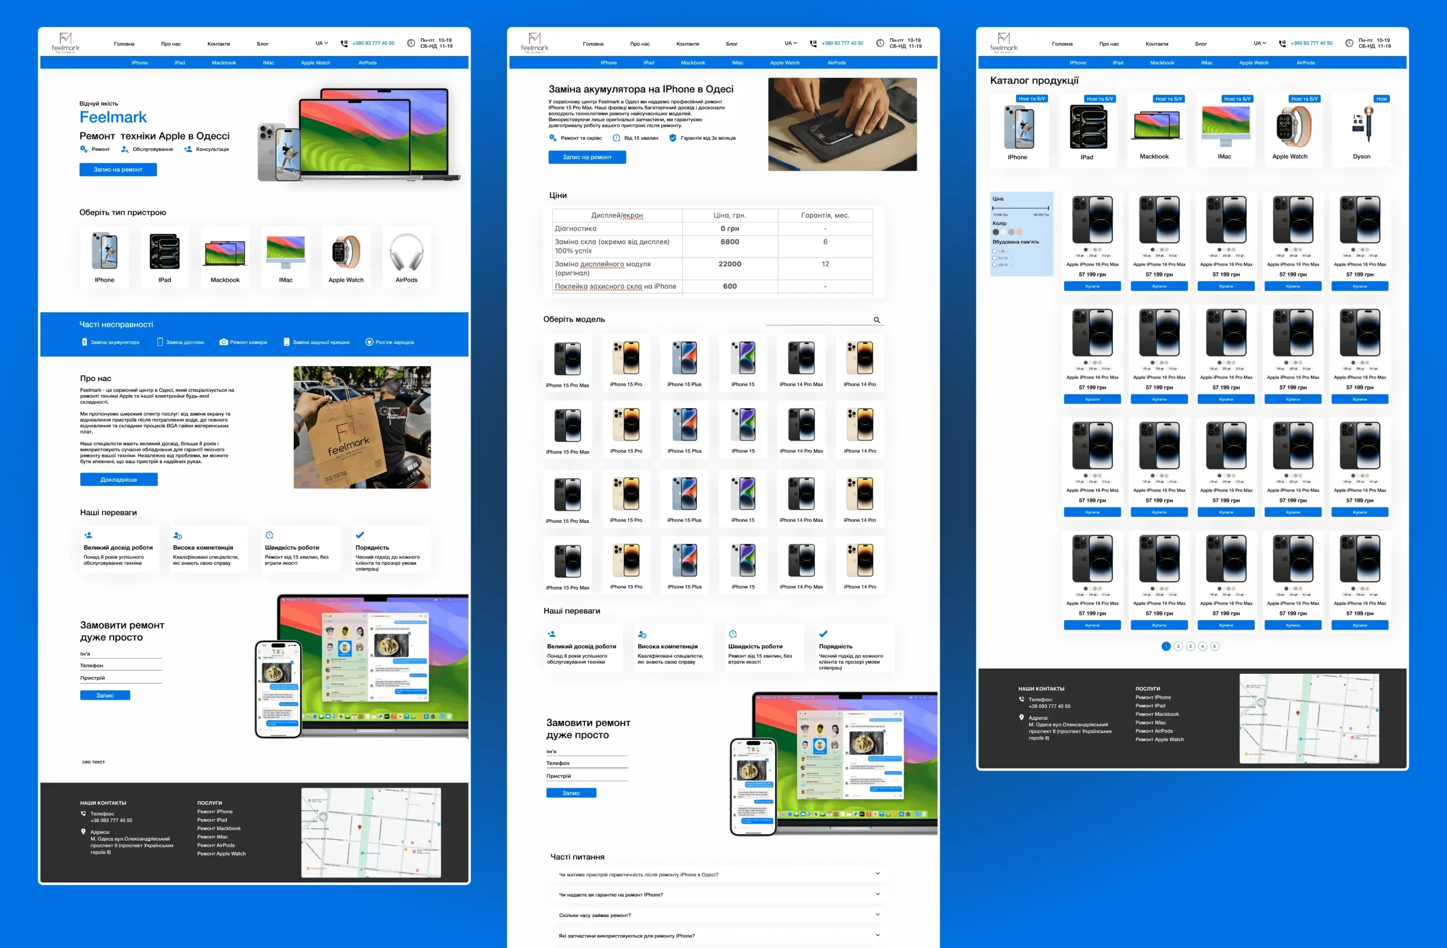
Task: Click the phone icon in left page header
Action: click(344, 43)
